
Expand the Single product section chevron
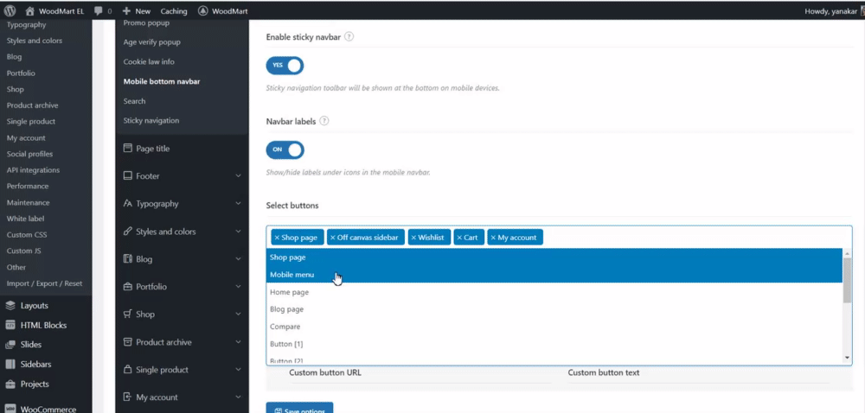pyautogui.click(x=239, y=370)
